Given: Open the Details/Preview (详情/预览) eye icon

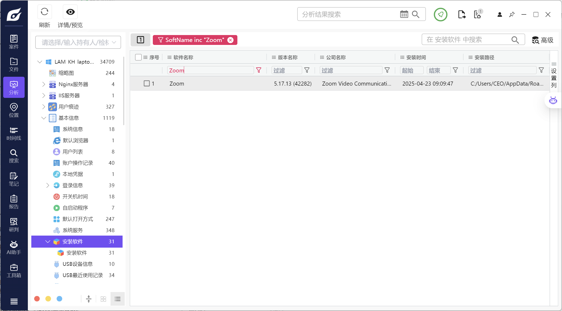Looking at the screenshot, I should [70, 12].
